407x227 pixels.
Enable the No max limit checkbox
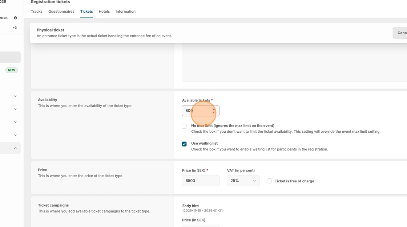[x=184, y=126]
